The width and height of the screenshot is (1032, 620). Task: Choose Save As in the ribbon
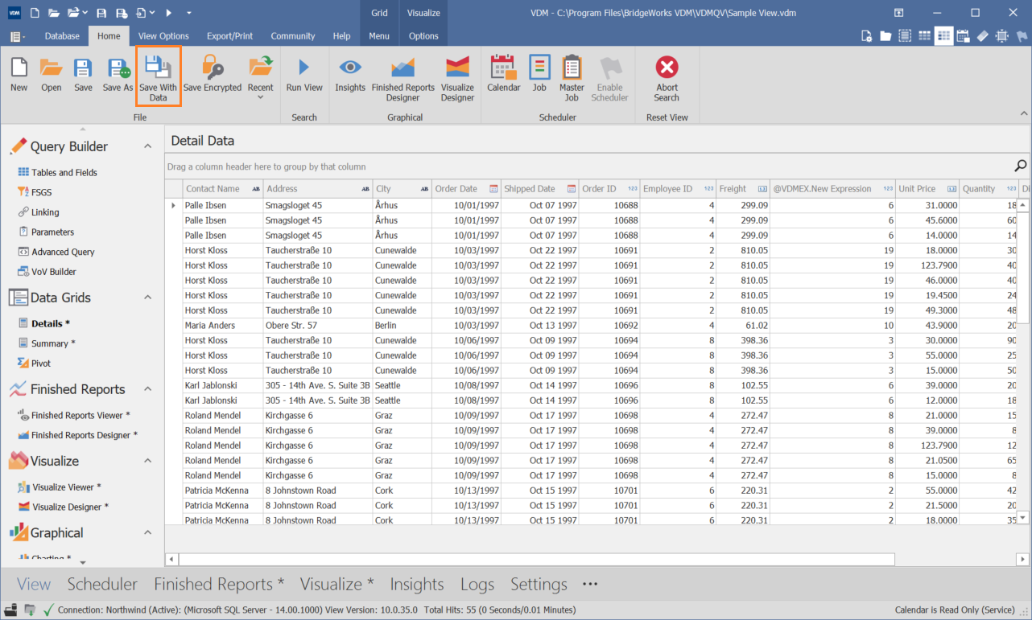(118, 74)
